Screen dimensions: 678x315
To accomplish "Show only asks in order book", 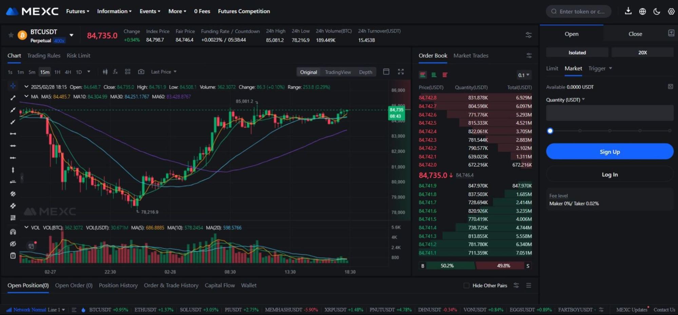I will pyautogui.click(x=445, y=75).
